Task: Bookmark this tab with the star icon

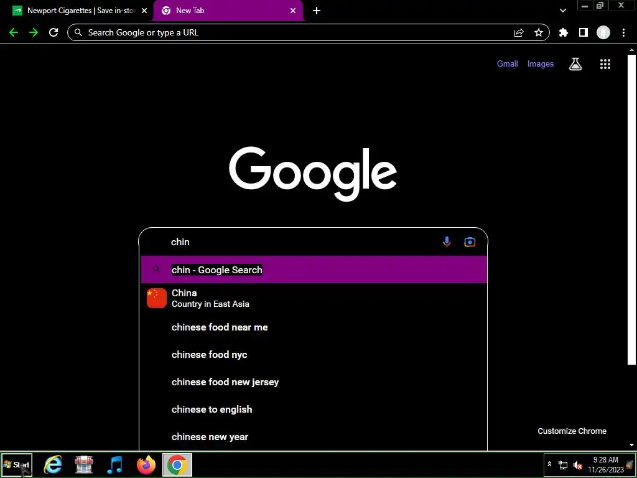Action: 539,32
